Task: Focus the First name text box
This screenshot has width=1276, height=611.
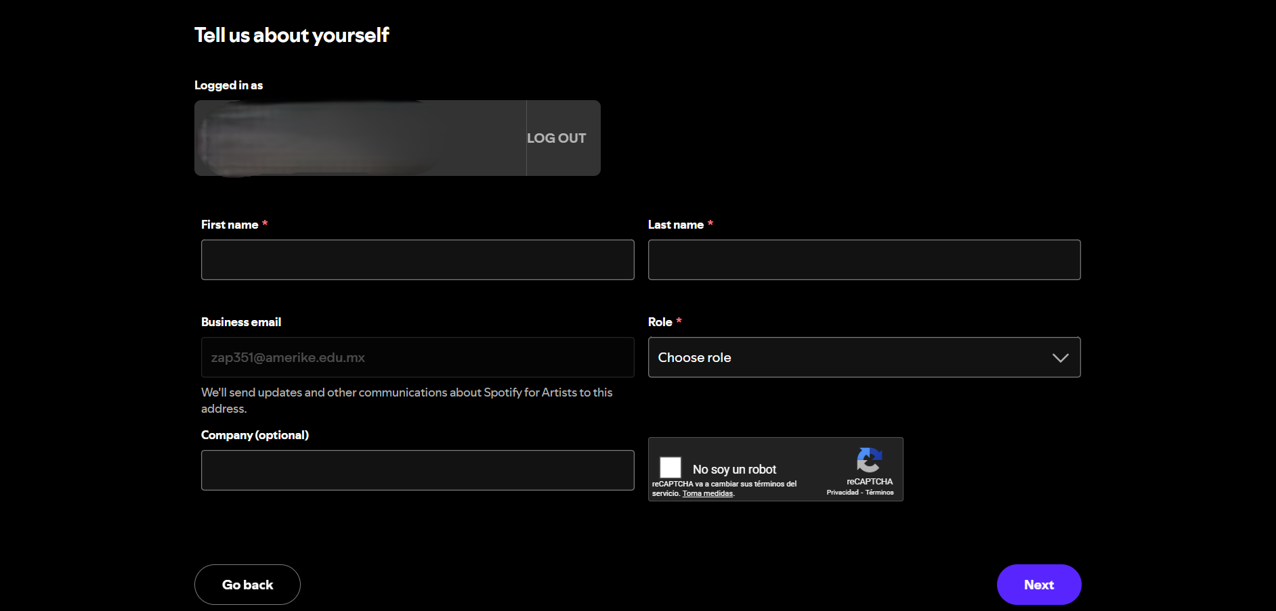Action: click(417, 260)
